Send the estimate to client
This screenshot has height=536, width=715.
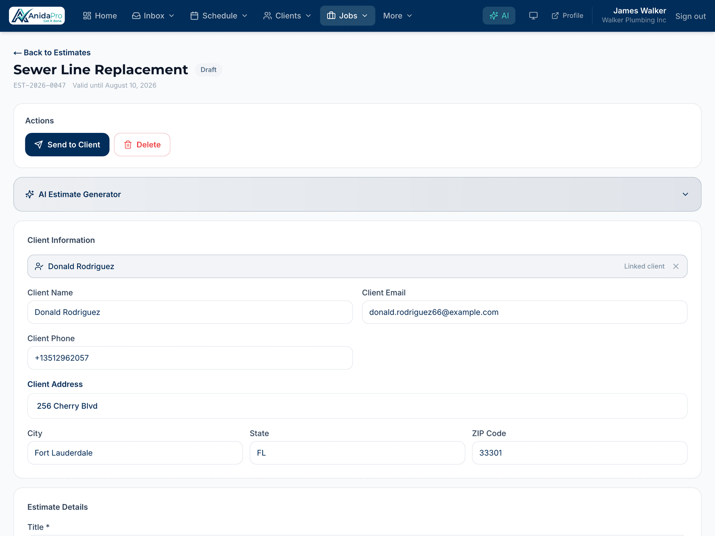tap(67, 144)
